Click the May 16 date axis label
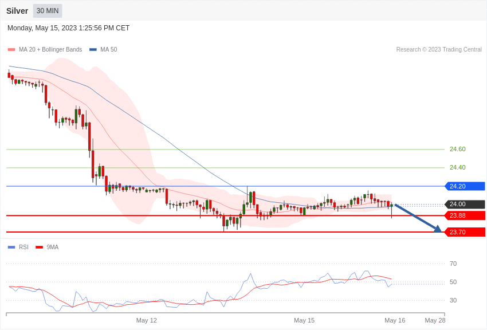 (x=395, y=320)
